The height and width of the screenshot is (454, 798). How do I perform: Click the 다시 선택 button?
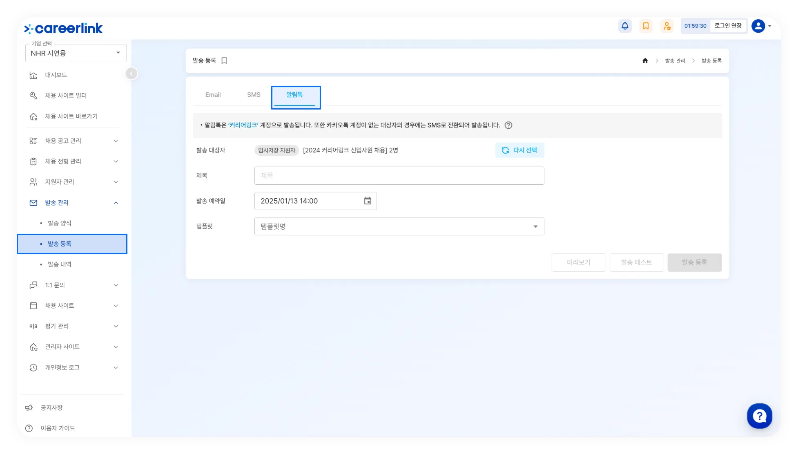click(x=519, y=150)
